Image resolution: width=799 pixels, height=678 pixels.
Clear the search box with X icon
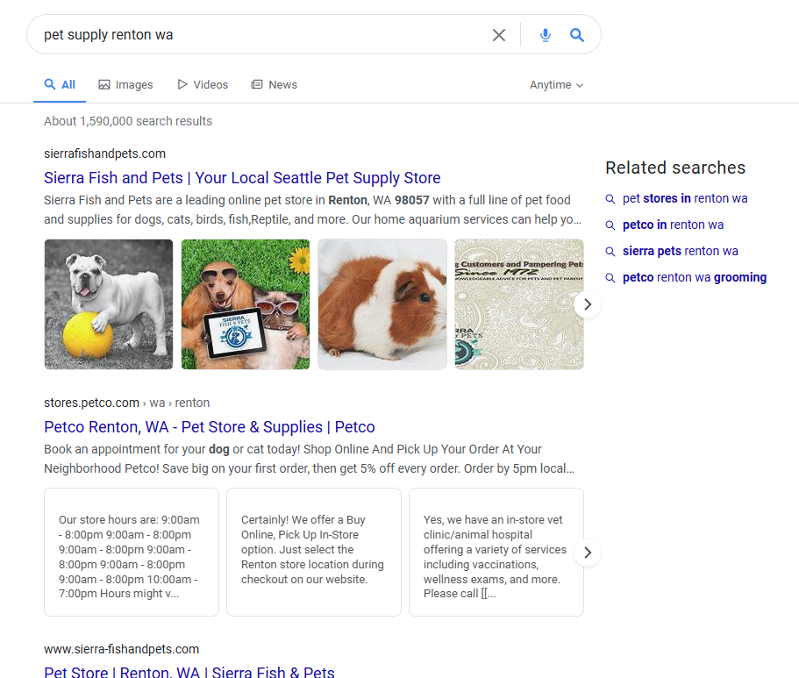click(499, 35)
